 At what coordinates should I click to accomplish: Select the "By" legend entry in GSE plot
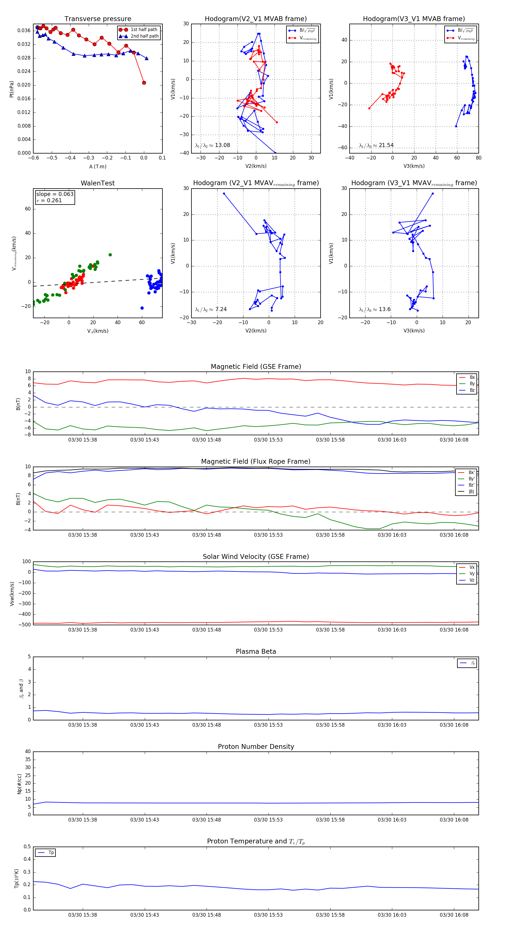click(467, 383)
